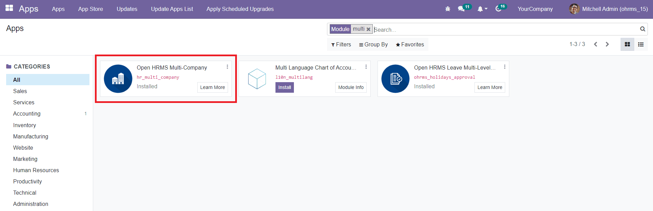Screen dimensions: 653x211
Task: Open the Filters dropdown
Action: [x=341, y=45]
